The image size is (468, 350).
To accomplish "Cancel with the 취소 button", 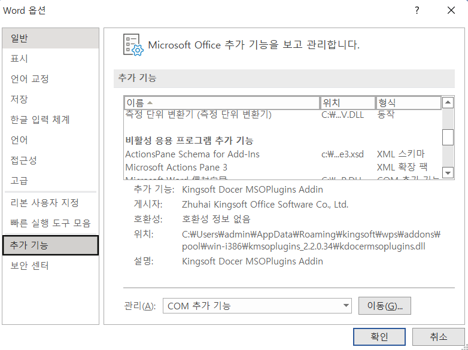I will pos(438,337).
